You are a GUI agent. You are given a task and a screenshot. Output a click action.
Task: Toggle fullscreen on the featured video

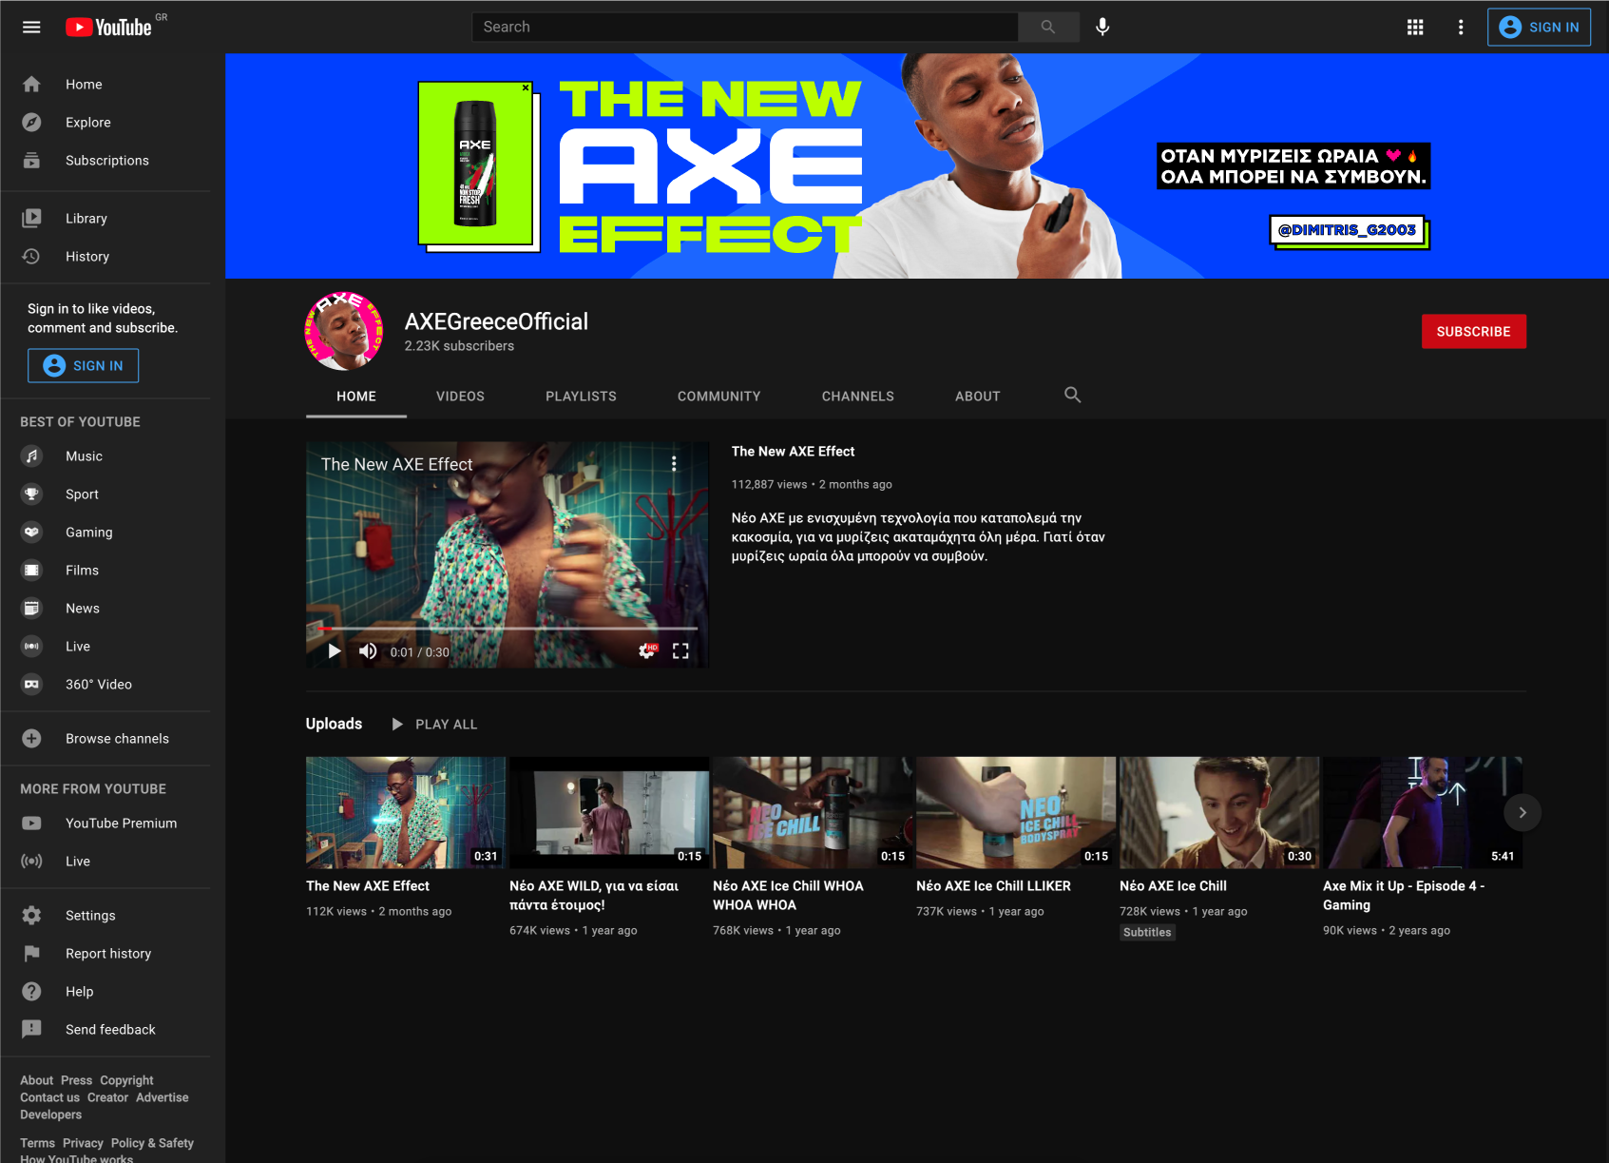coord(680,651)
